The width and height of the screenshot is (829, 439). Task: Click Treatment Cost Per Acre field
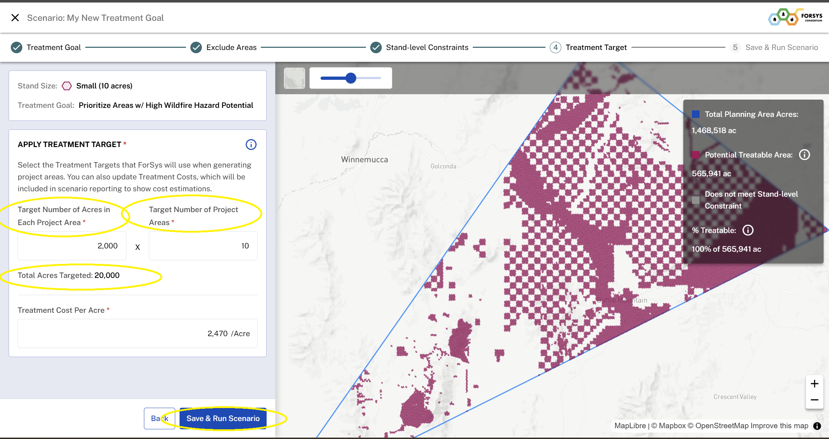point(137,334)
